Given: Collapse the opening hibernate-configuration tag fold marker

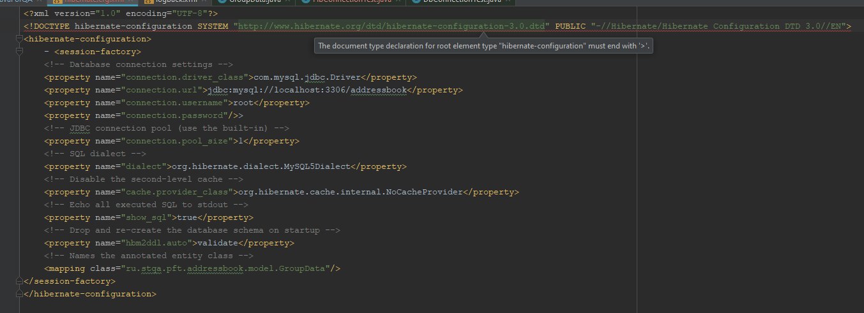Looking at the screenshot, I should 20,39.
